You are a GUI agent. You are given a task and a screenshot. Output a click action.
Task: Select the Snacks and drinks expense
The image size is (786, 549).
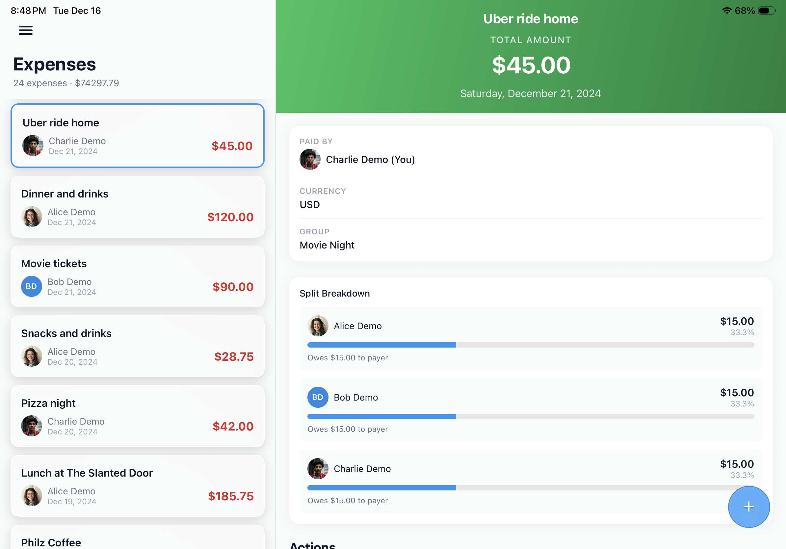coord(137,346)
